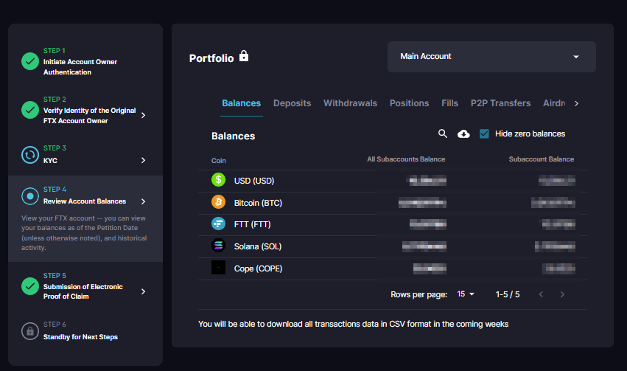The image size is (627, 371).
Task: Open Verify Identity of Original Owner step
Action: tap(89, 115)
